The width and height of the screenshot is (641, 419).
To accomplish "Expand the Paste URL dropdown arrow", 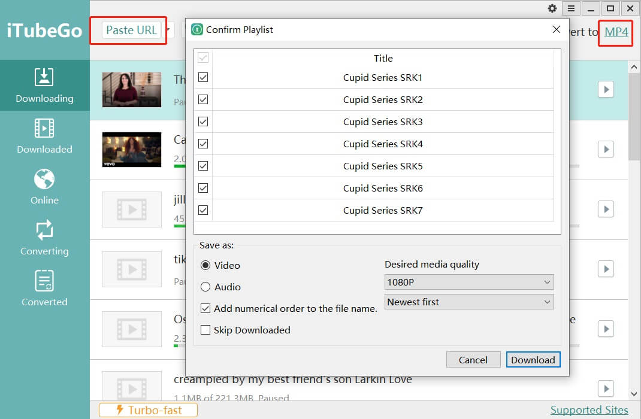I will 168,30.
